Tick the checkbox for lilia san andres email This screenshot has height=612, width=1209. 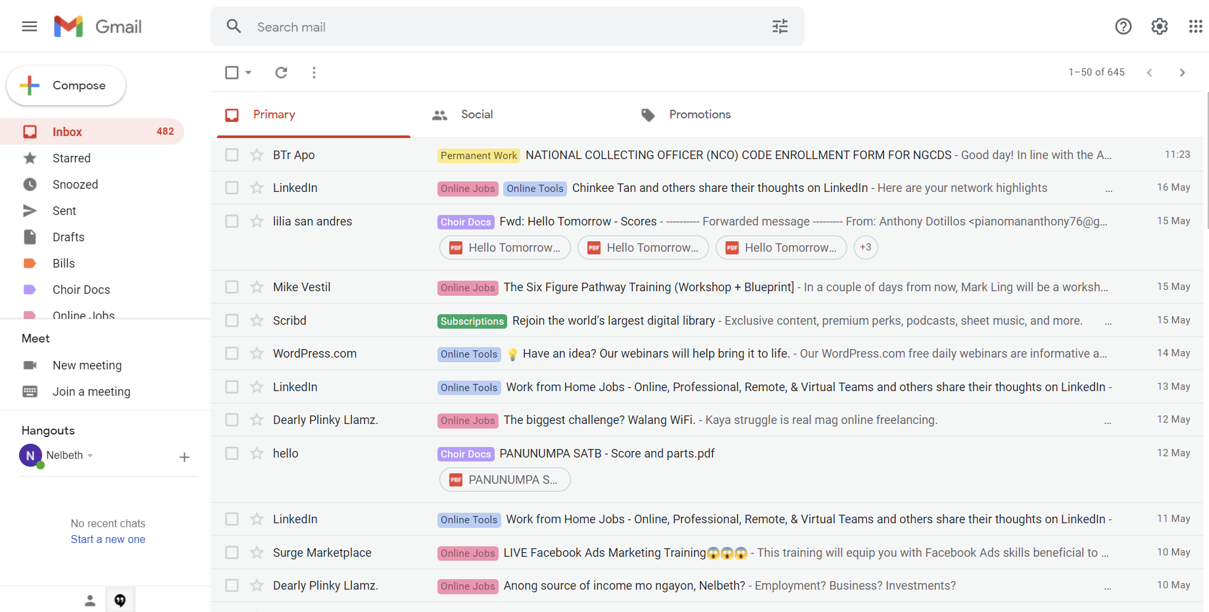pos(232,221)
